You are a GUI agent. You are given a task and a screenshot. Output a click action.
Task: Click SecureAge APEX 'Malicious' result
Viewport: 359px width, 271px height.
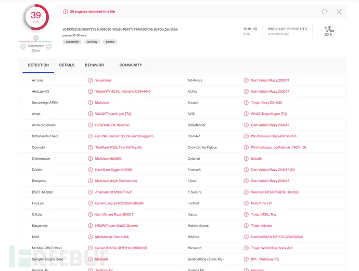102,102
